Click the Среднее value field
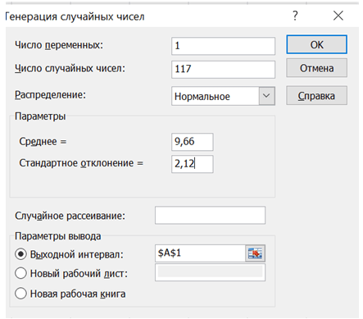This screenshot has width=363, height=319. [193, 142]
